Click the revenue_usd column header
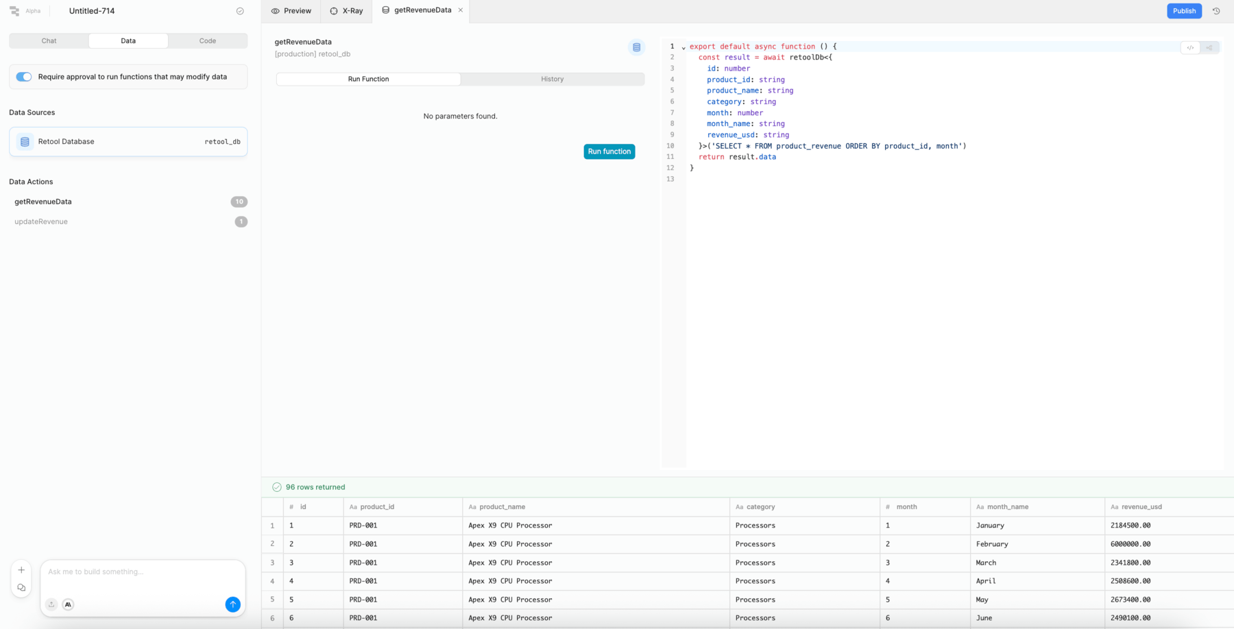This screenshot has height=629, width=1234. coord(1169,507)
